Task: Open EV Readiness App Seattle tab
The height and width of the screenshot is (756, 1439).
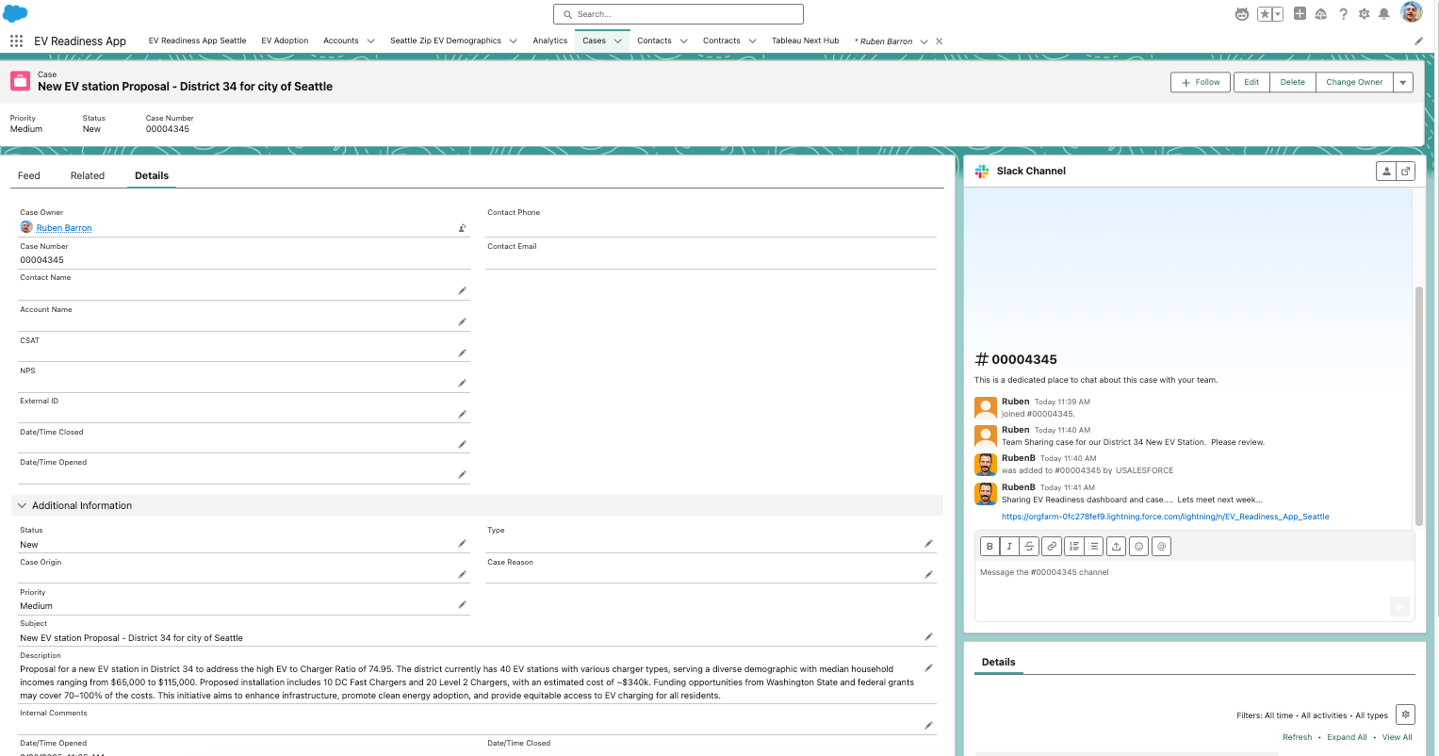Action: [x=197, y=41]
